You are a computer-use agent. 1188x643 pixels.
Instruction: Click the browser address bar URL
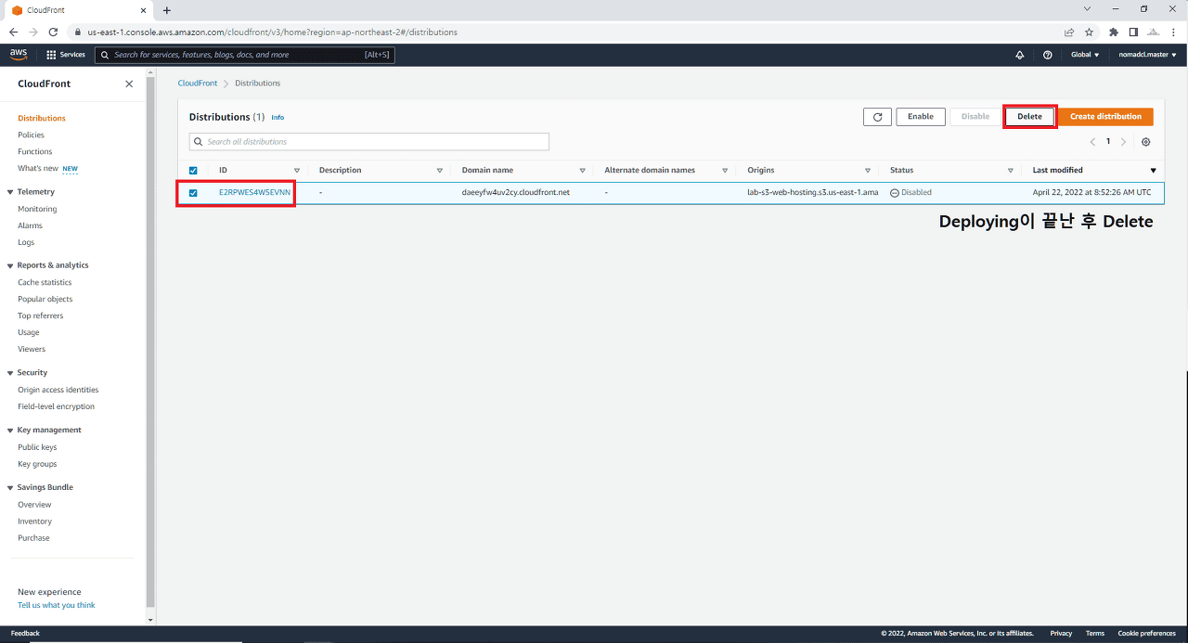(272, 32)
